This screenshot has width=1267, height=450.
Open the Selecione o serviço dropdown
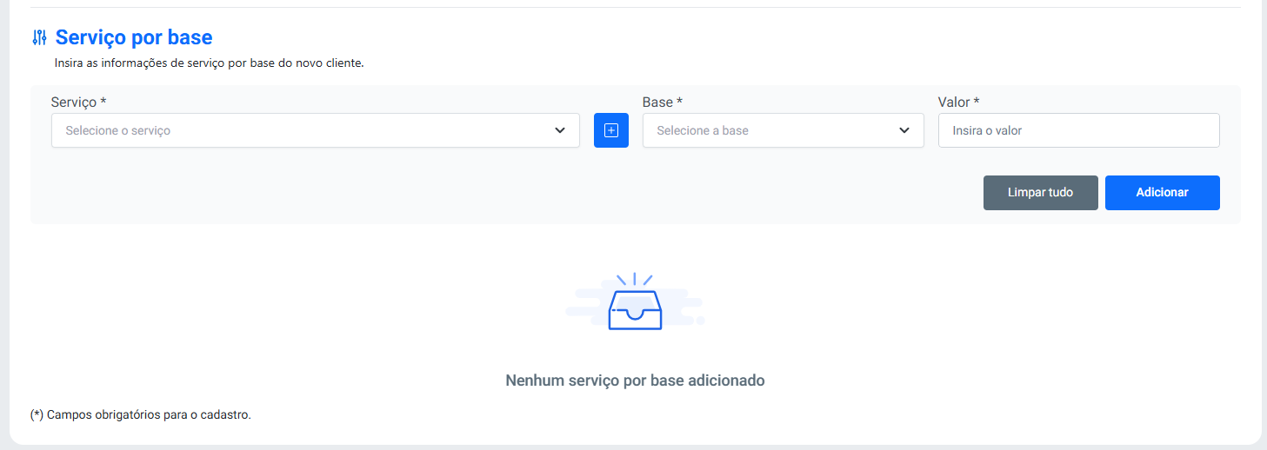315,130
